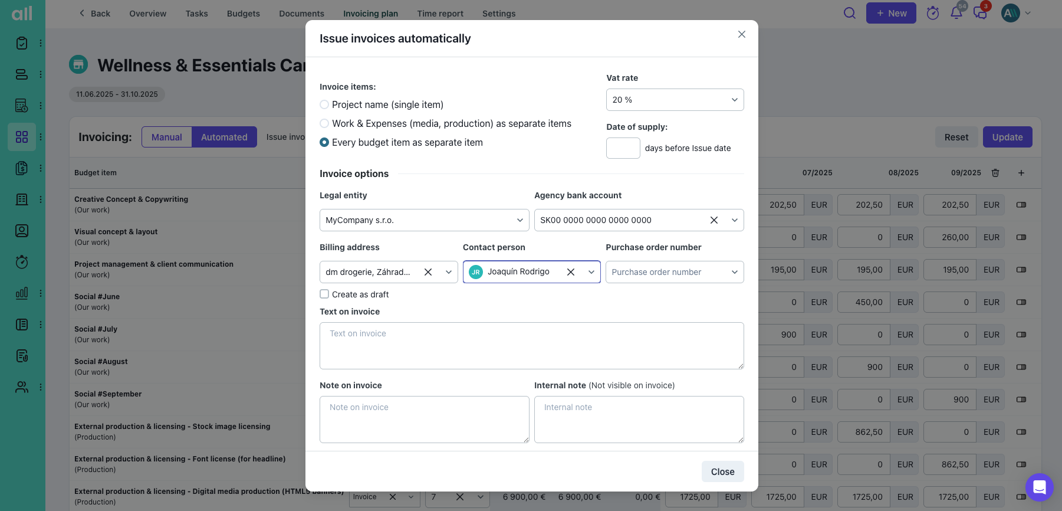
Task: Click the app logo in the sidebar
Action: (x=22, y=13)
